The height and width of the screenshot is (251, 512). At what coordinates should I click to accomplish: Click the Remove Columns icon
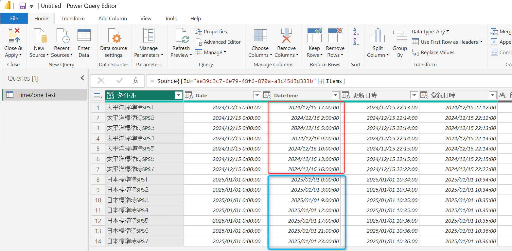pos(287,35)
